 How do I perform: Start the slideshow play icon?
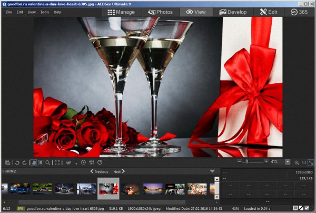(x=83, y=162)
